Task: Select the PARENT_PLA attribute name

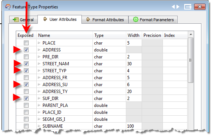Action: 55,105
